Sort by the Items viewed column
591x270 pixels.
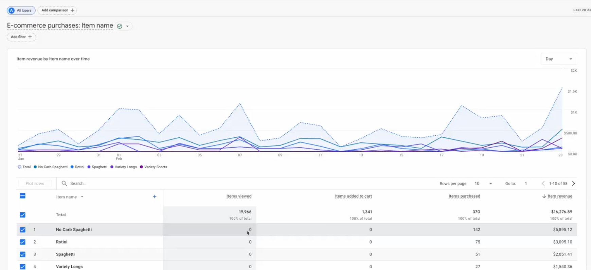[239, 196]
